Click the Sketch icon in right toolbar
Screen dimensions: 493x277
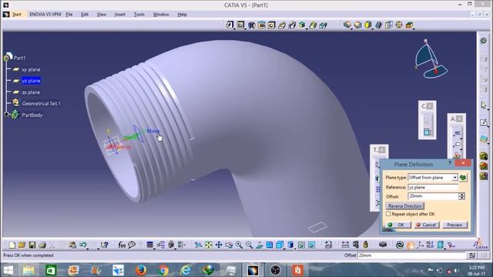[484, 122]
